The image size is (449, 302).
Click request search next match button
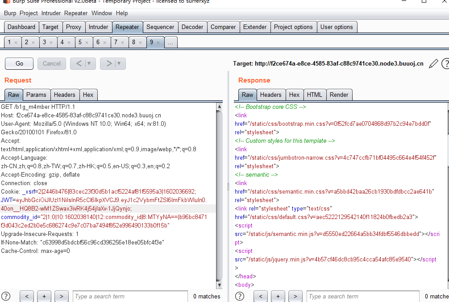(61, 296)
